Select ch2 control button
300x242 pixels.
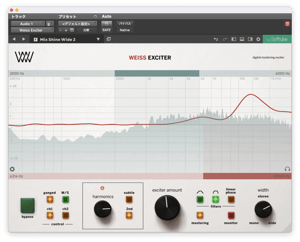pos(65,215)
